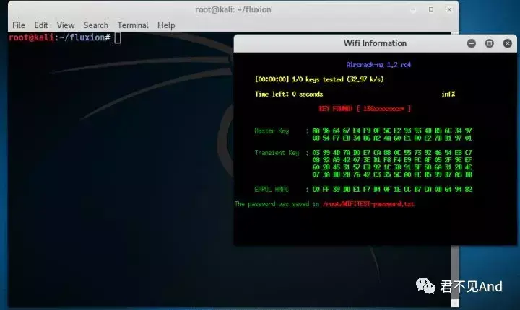Click the KEY FOUND! result line
Viewport: 520px width, 310px height.
tap(365, 109)
